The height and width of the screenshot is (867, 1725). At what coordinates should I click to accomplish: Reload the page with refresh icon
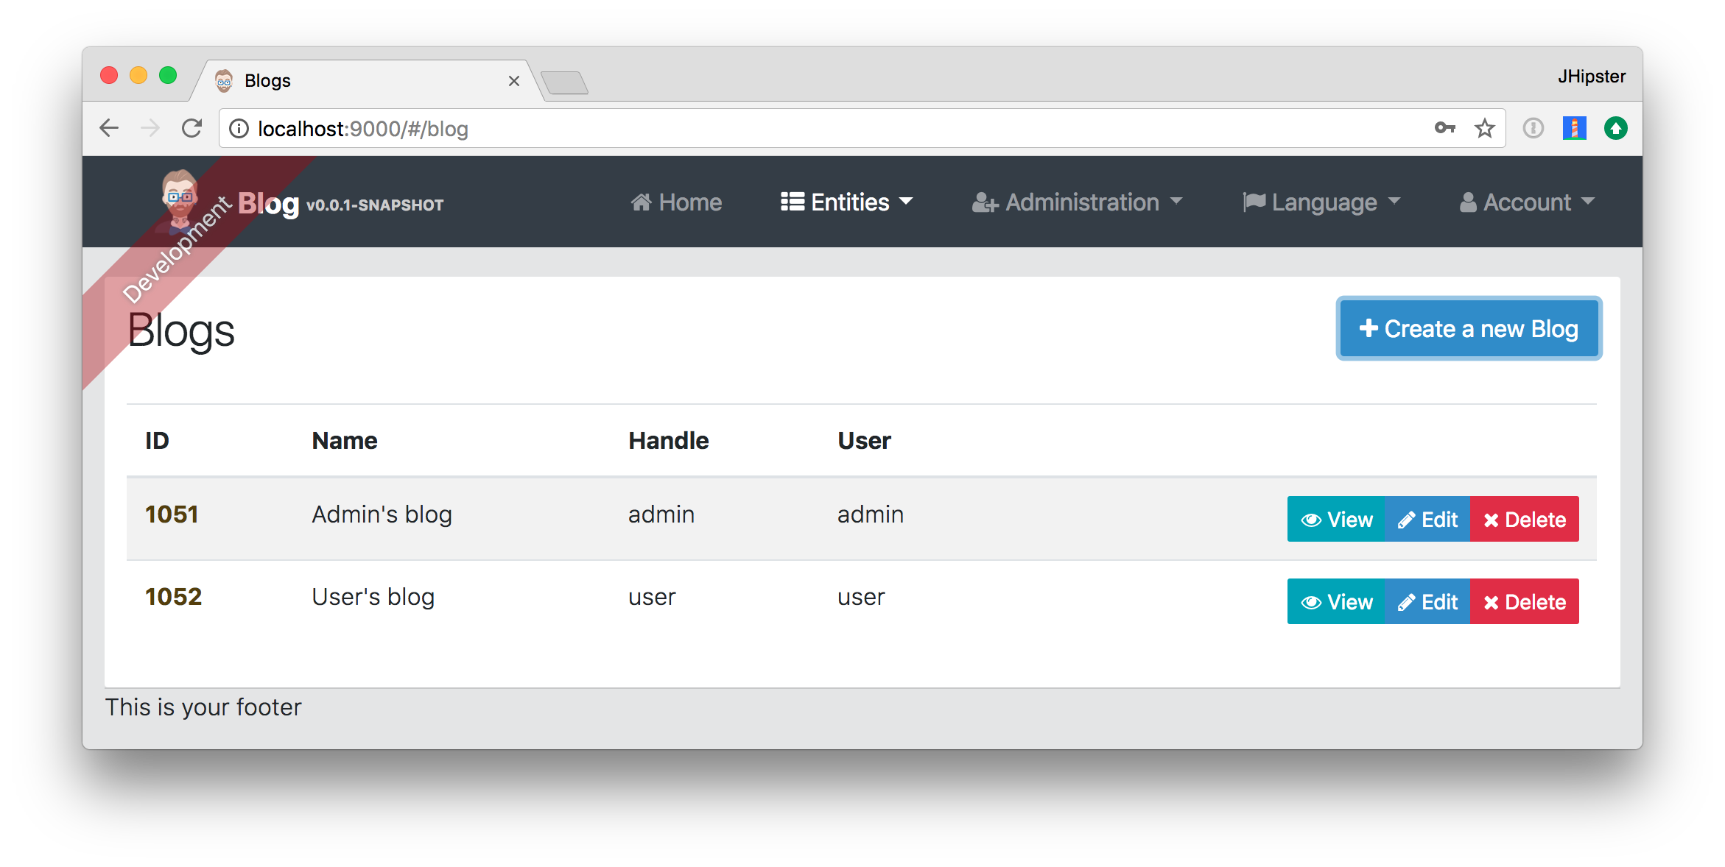tap(192, 128)
